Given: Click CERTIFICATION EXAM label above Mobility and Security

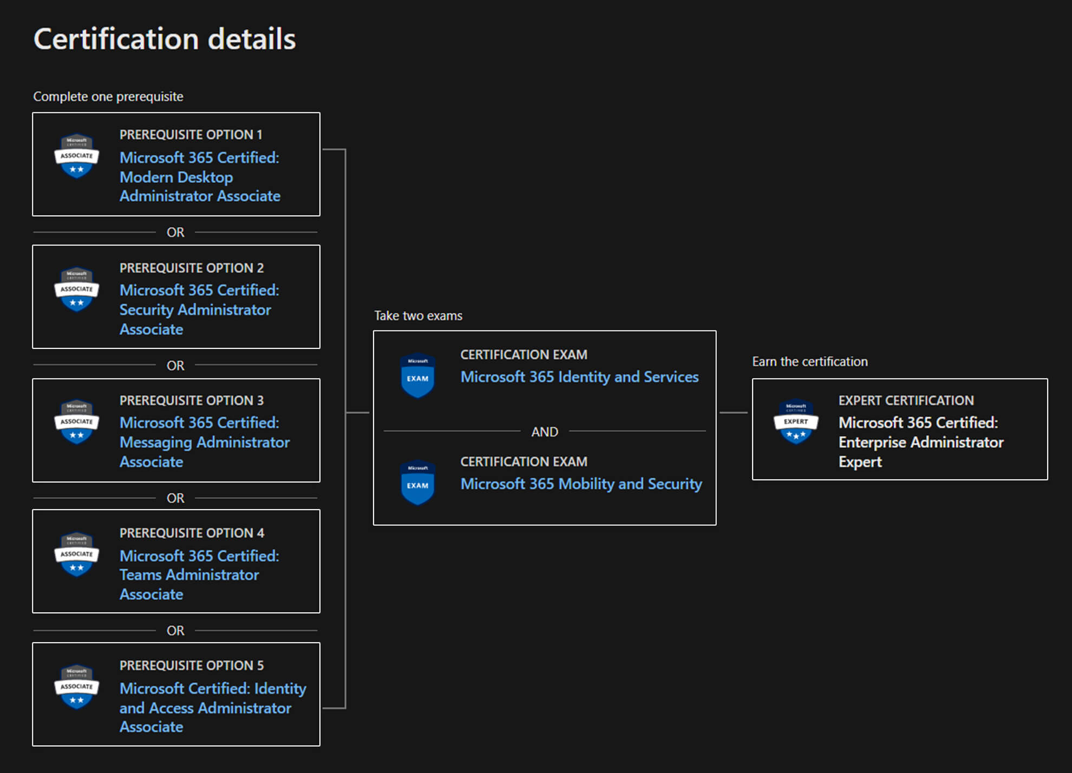Looking at the screenshot, I should 524,461.
